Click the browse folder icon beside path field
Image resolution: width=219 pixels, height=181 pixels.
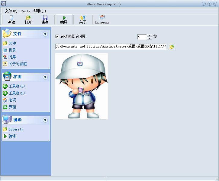tap(172, 47)
